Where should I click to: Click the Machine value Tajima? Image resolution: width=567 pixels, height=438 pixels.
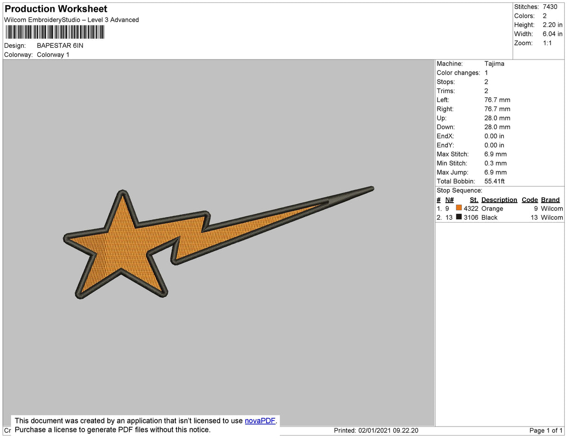coord(494,63)
